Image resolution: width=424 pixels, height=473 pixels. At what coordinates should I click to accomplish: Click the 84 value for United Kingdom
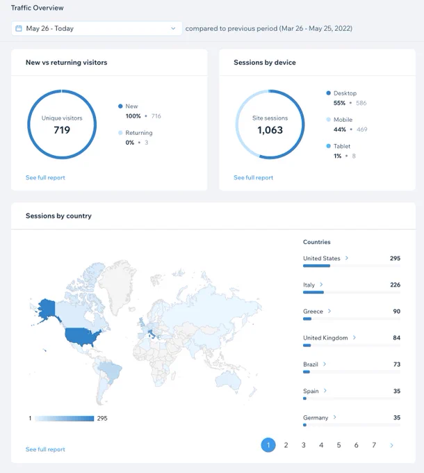[397, 338]
